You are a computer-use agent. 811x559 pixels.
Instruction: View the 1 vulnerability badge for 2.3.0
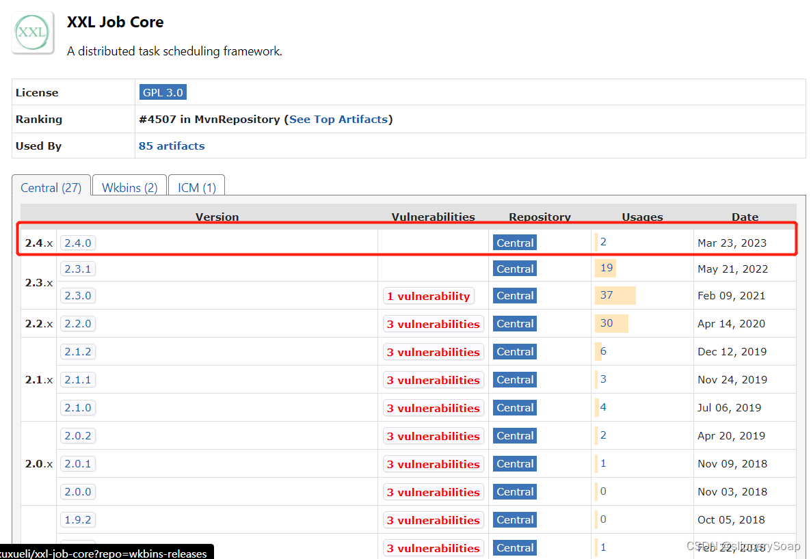429,296
